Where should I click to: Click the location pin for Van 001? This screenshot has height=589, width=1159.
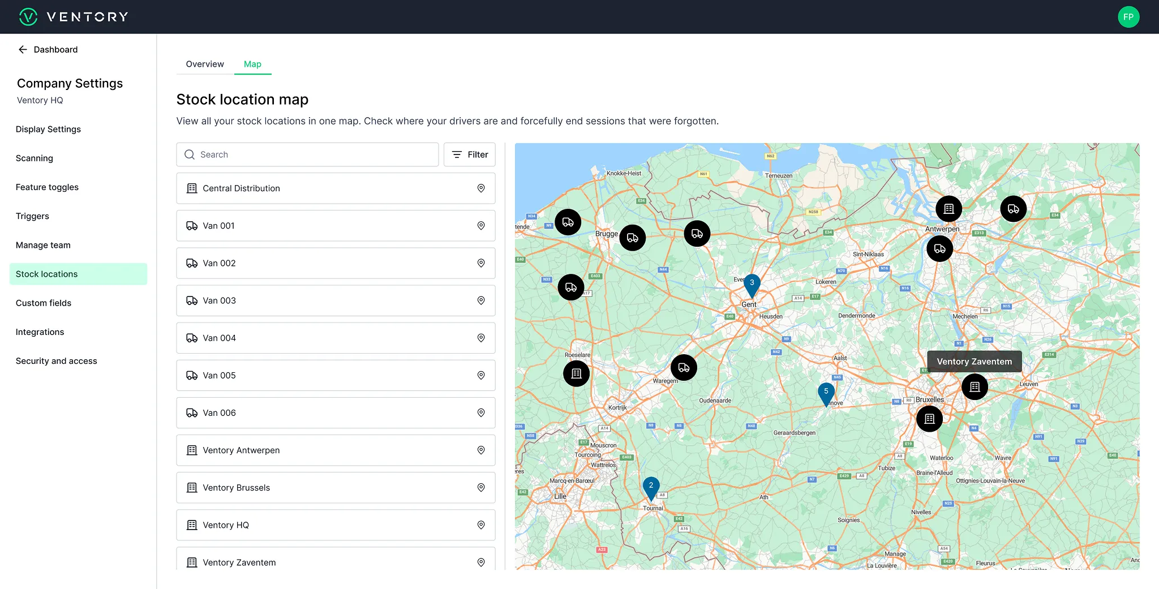480,226
